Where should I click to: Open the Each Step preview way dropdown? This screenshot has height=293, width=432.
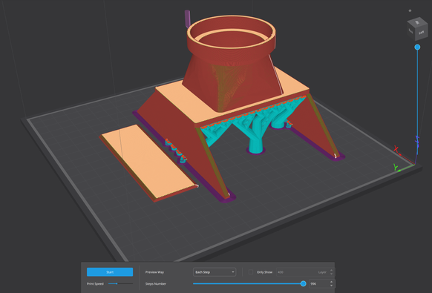coord(215,272)
